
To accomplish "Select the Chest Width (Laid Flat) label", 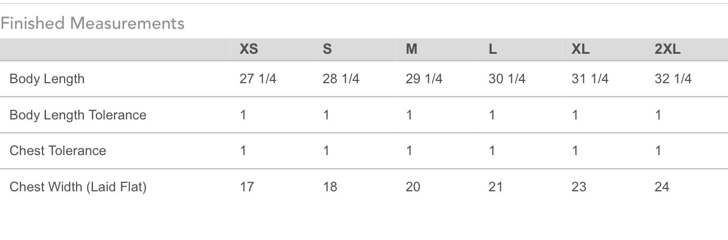I will click(78, 187).
